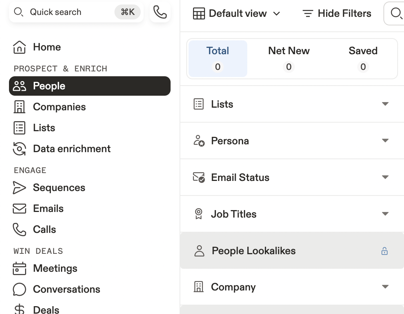Open Calls in the sidebar
This screenshot has height=314, width=404.
tap(44, 230)
